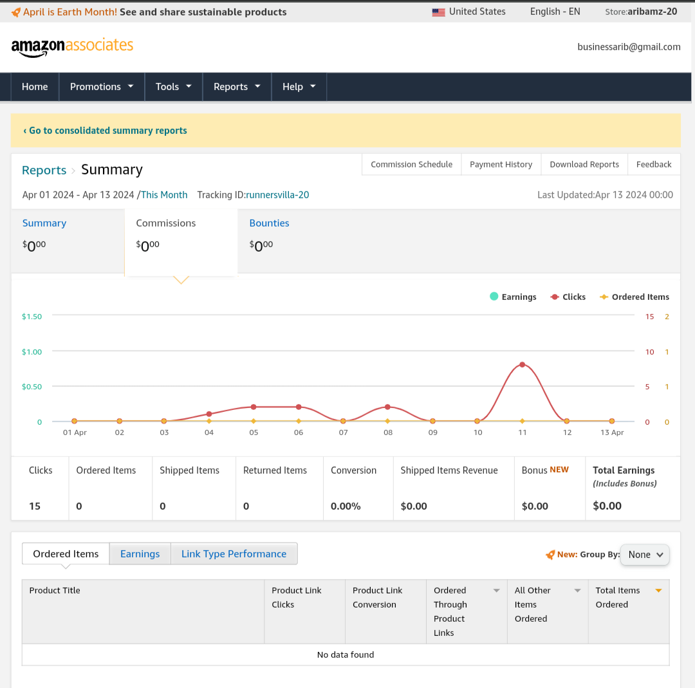Expand the Reports menu
Viewport: 695px width, 688px height.
click(237, 87)
